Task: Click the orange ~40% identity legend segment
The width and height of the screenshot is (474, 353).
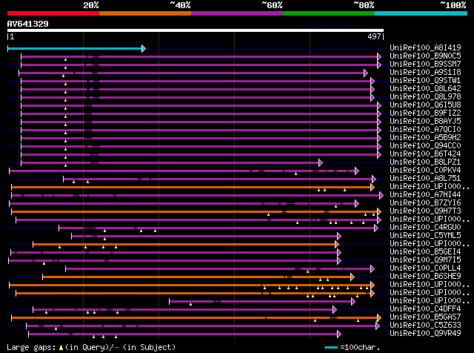Action: 145,13
